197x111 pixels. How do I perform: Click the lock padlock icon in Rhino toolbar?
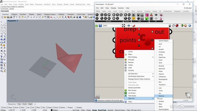tap(66, 17)
